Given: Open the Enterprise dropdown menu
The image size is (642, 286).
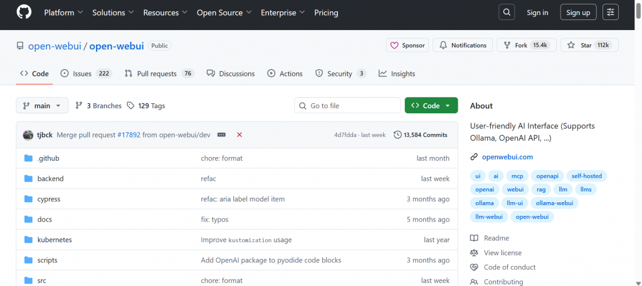Looking at the screenshot, I should pos(283,13).
